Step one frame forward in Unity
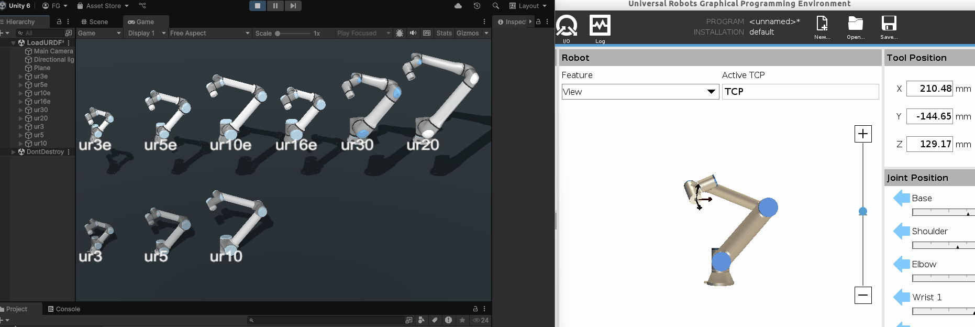 coord(293,6)
